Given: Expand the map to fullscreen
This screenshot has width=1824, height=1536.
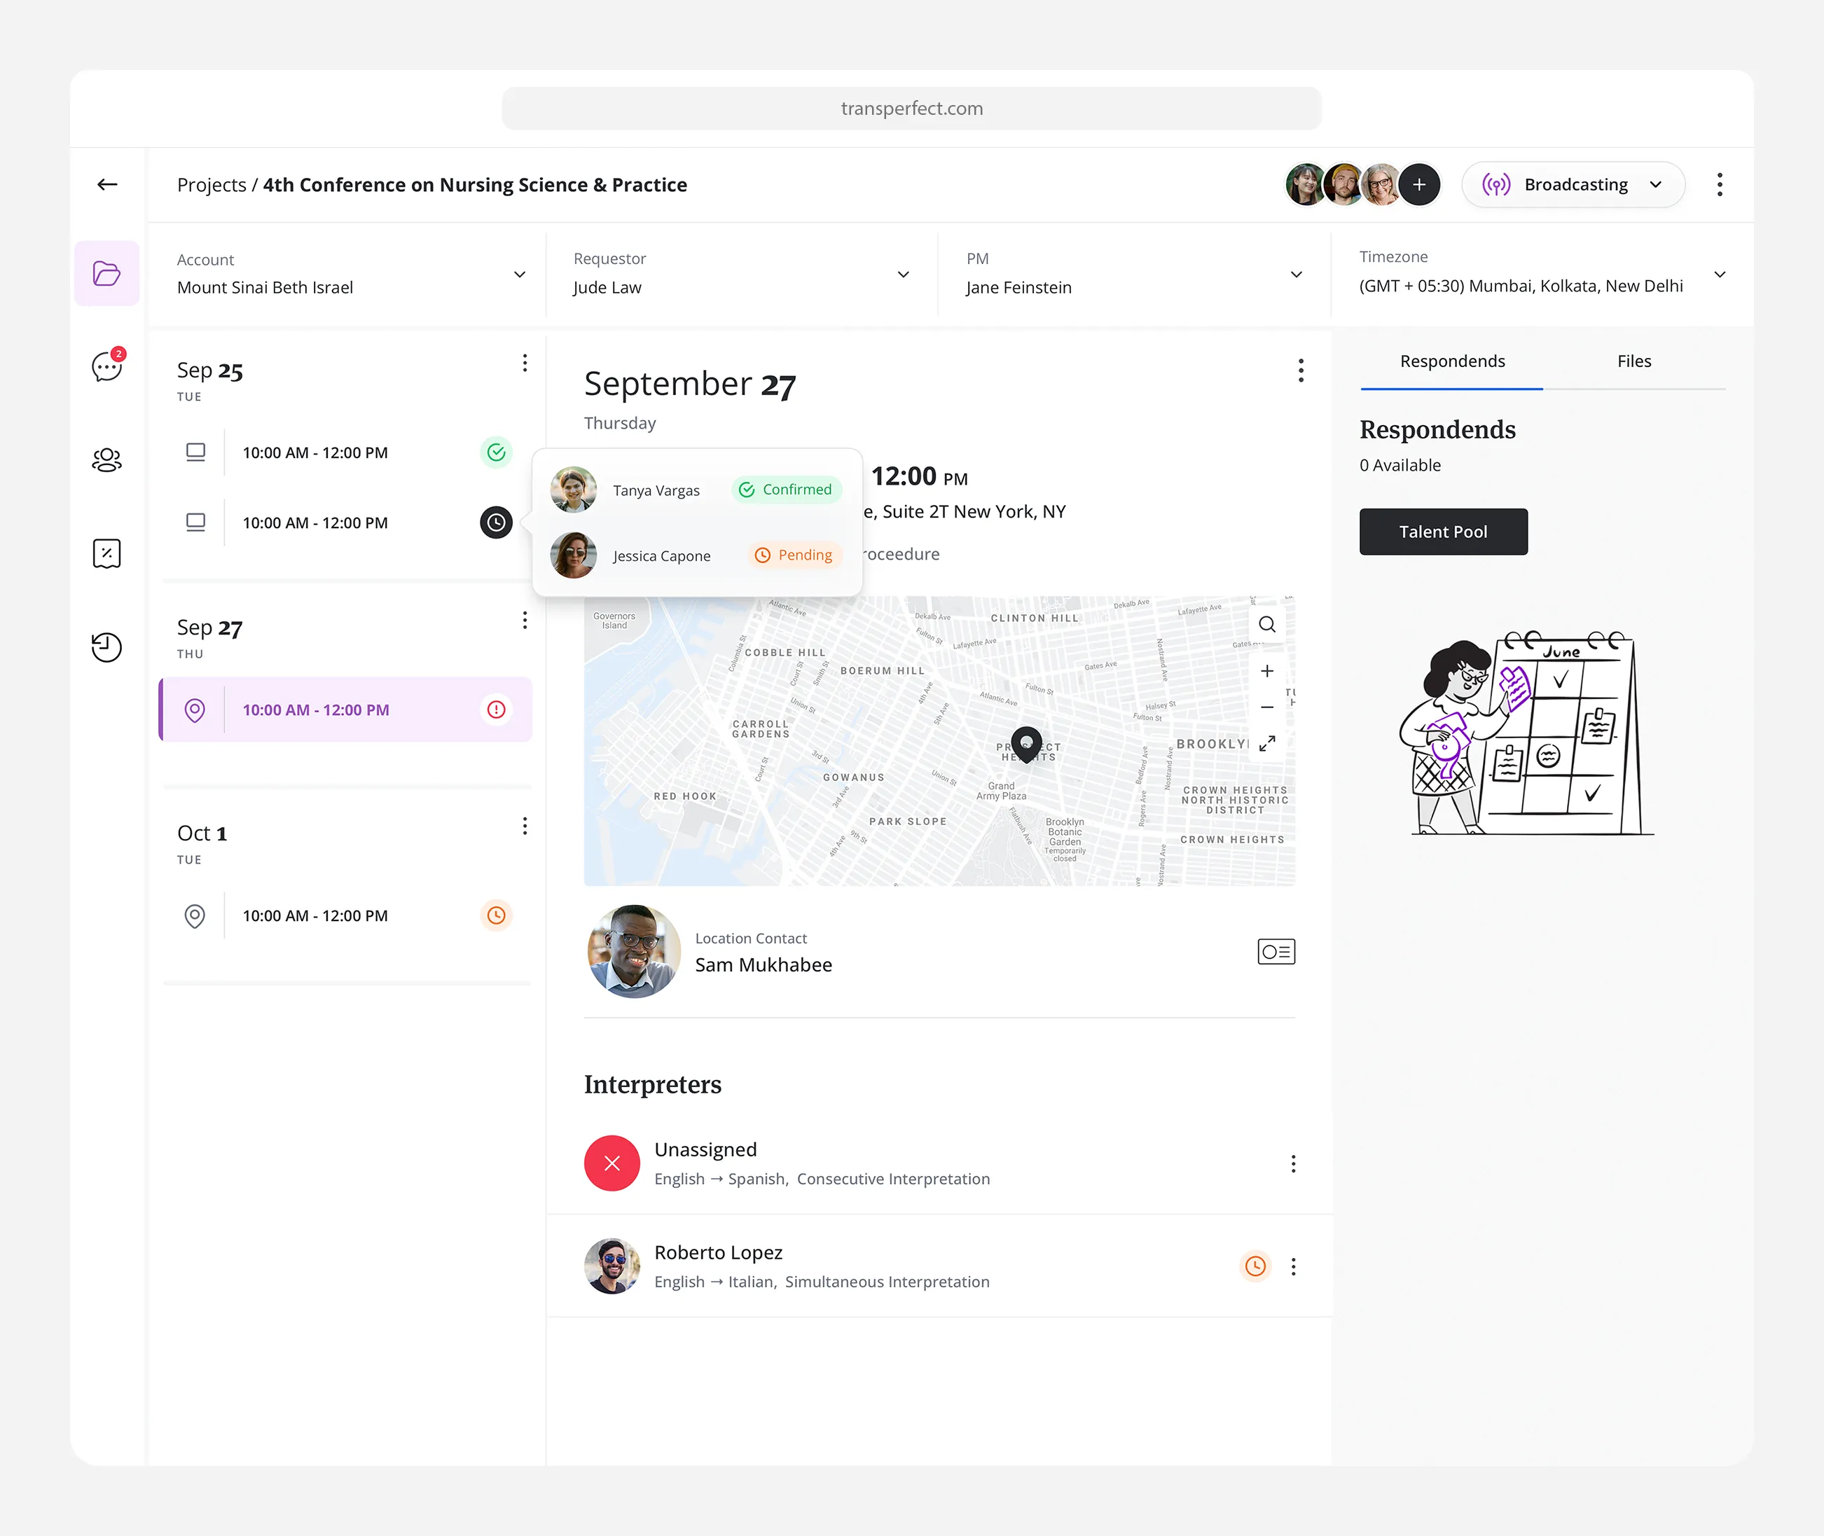Looking at the screenshot, I should 1267,742.
